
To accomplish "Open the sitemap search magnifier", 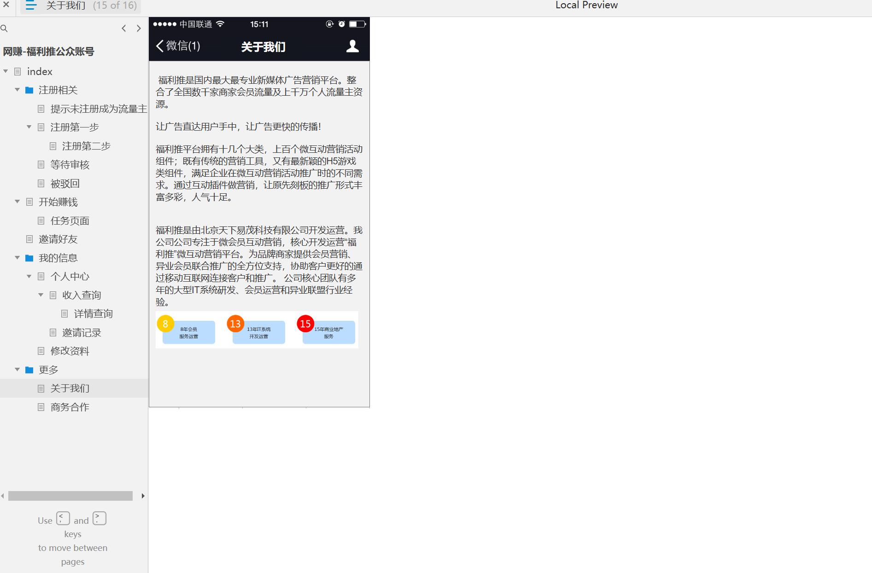I will click(4, 29).
